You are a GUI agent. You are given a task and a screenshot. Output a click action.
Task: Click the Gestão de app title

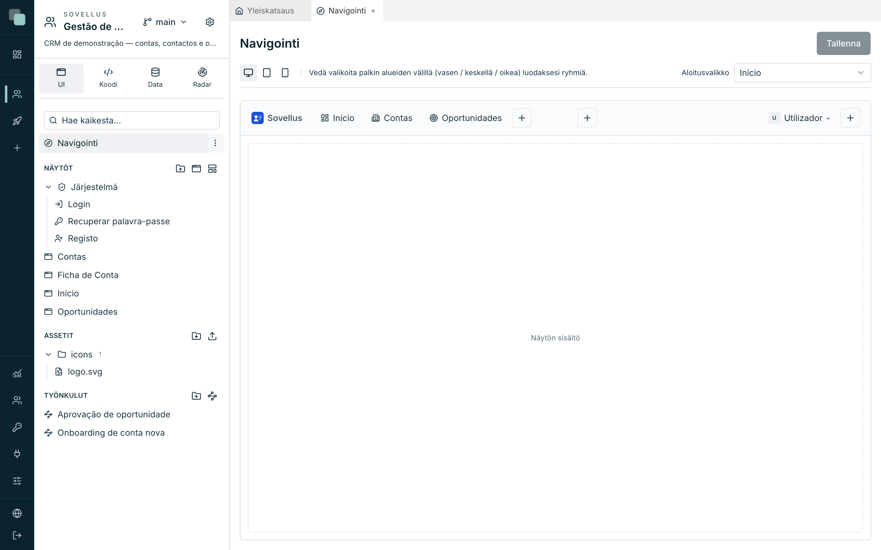point(94,27)
